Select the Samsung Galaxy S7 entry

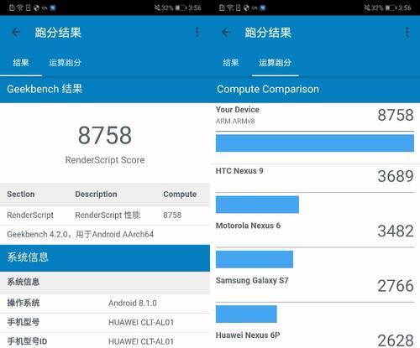(315, 286)
